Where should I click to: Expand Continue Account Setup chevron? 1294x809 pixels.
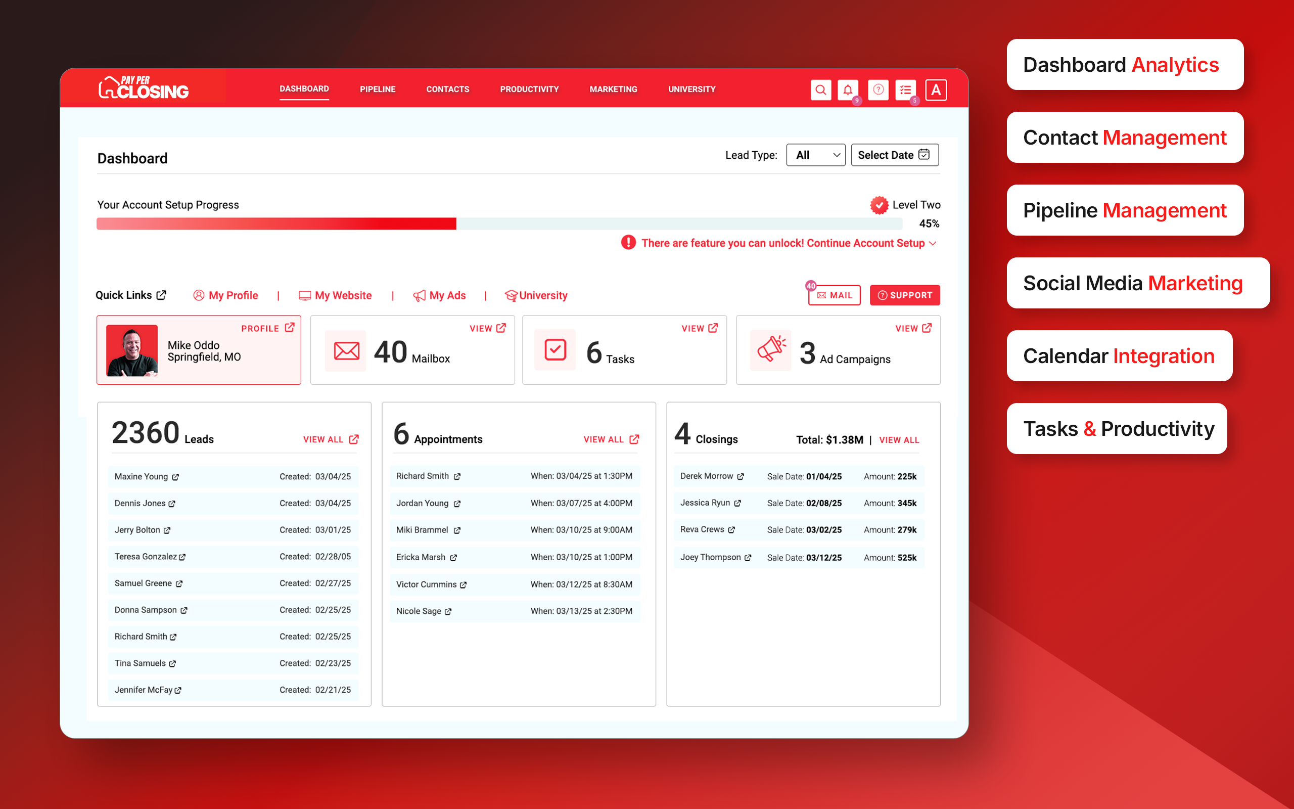[933, 243]
